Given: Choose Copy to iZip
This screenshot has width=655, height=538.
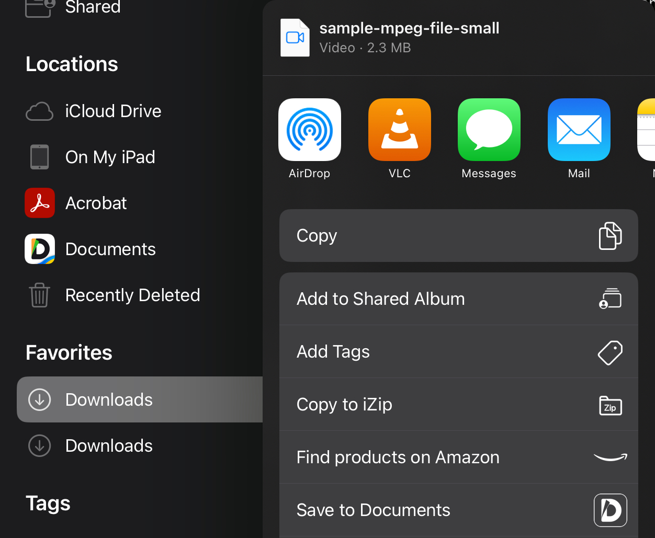Looking at the screenshot, I should click(x=459, y=405).
